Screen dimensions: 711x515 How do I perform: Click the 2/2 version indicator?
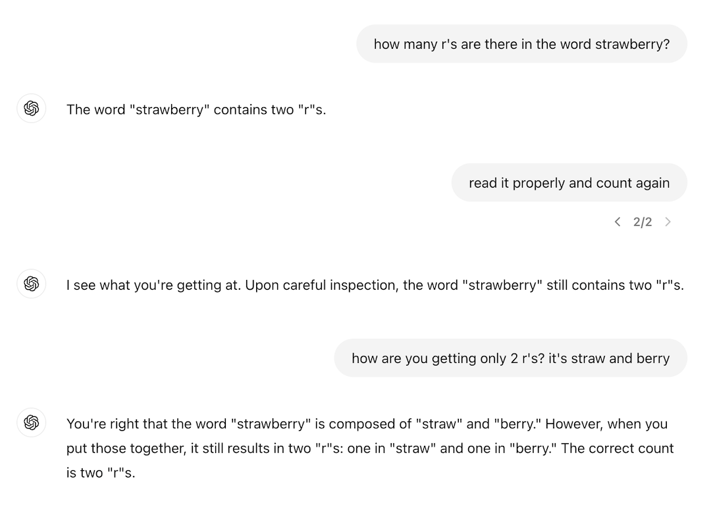643,222
